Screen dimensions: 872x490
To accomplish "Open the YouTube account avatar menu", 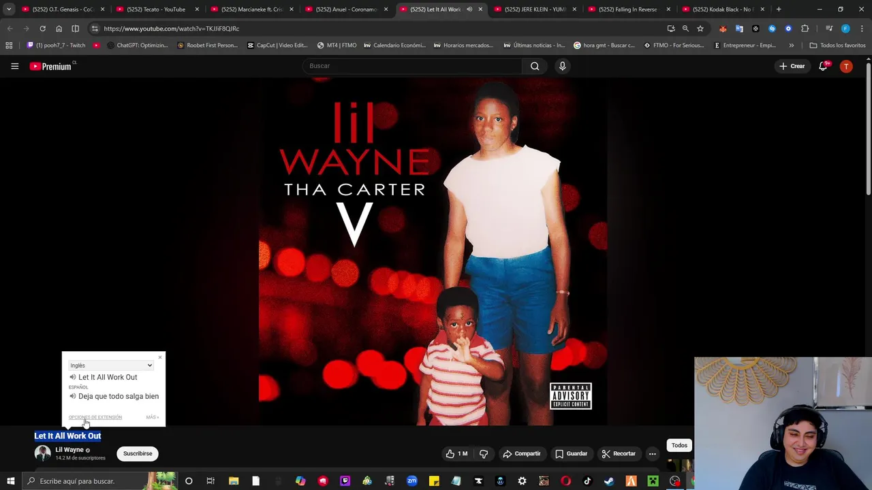I will click(x=846, y=66).
